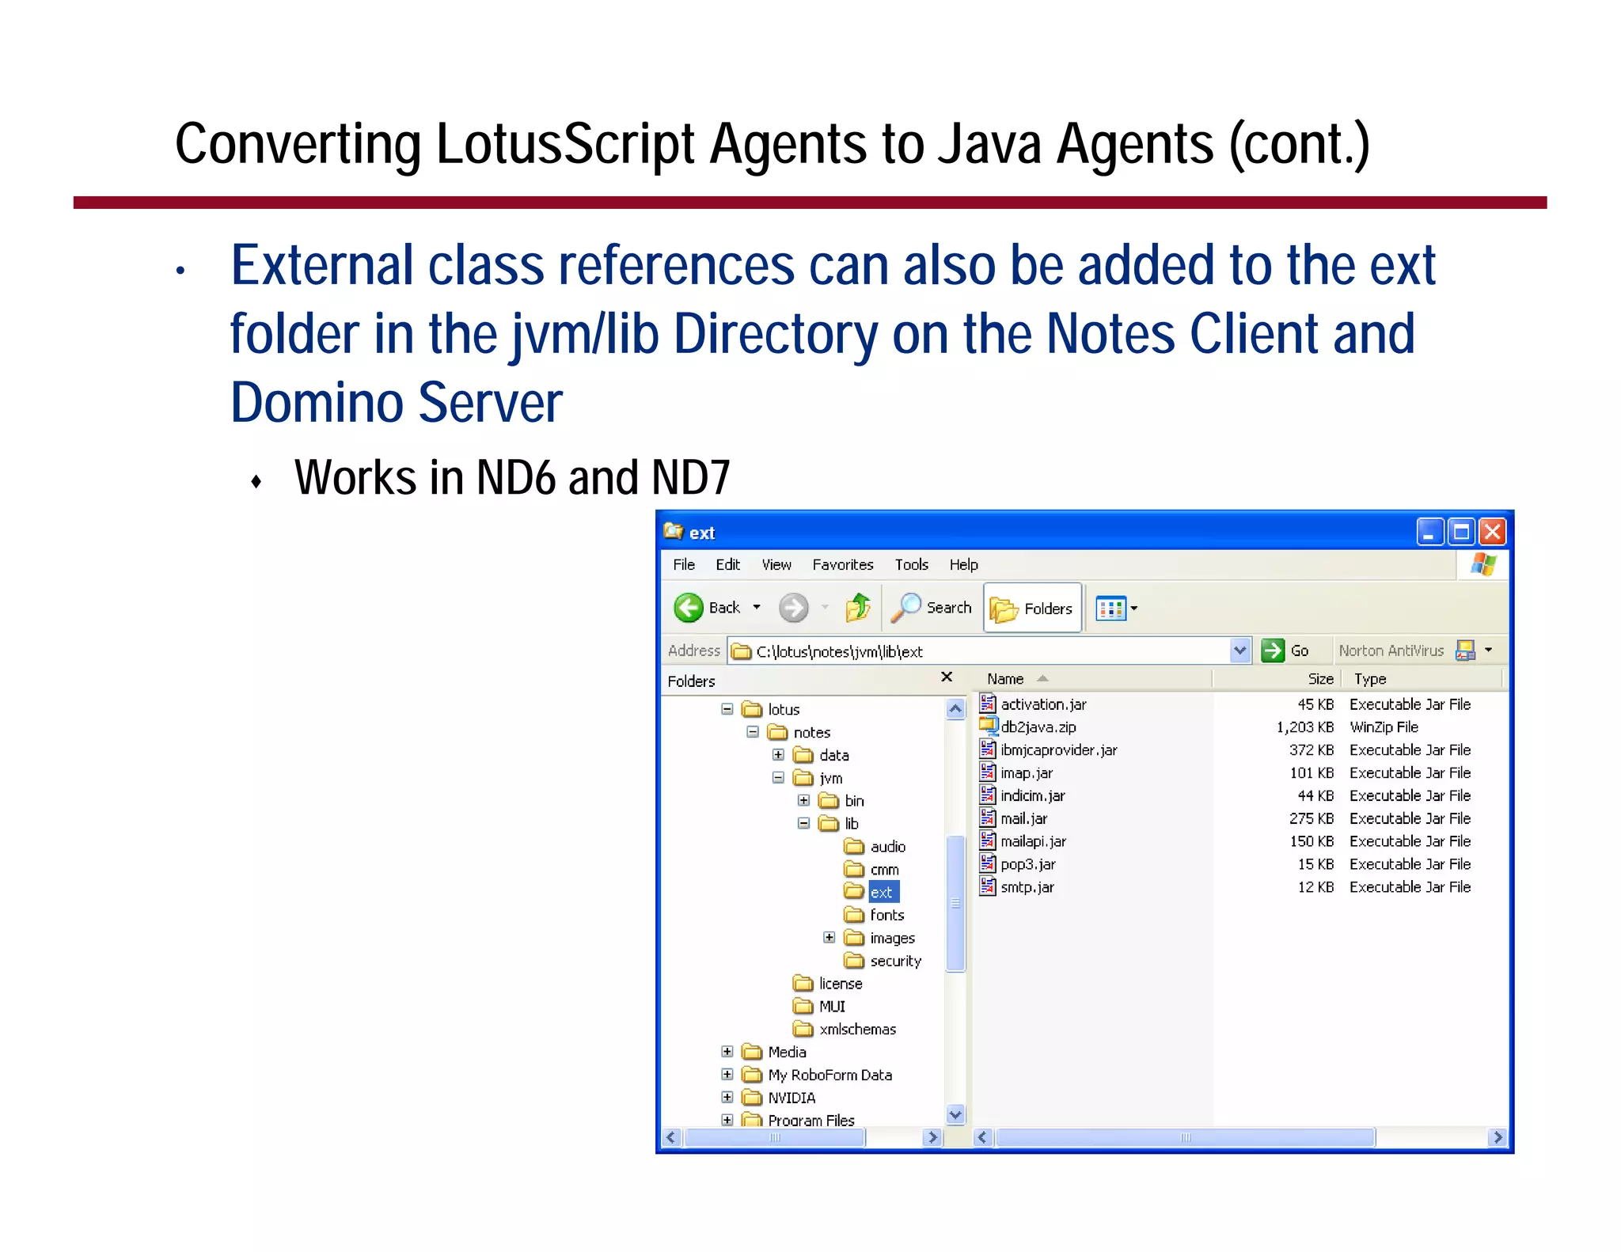Select the audio folder in tree

click(x=875, y=846)
